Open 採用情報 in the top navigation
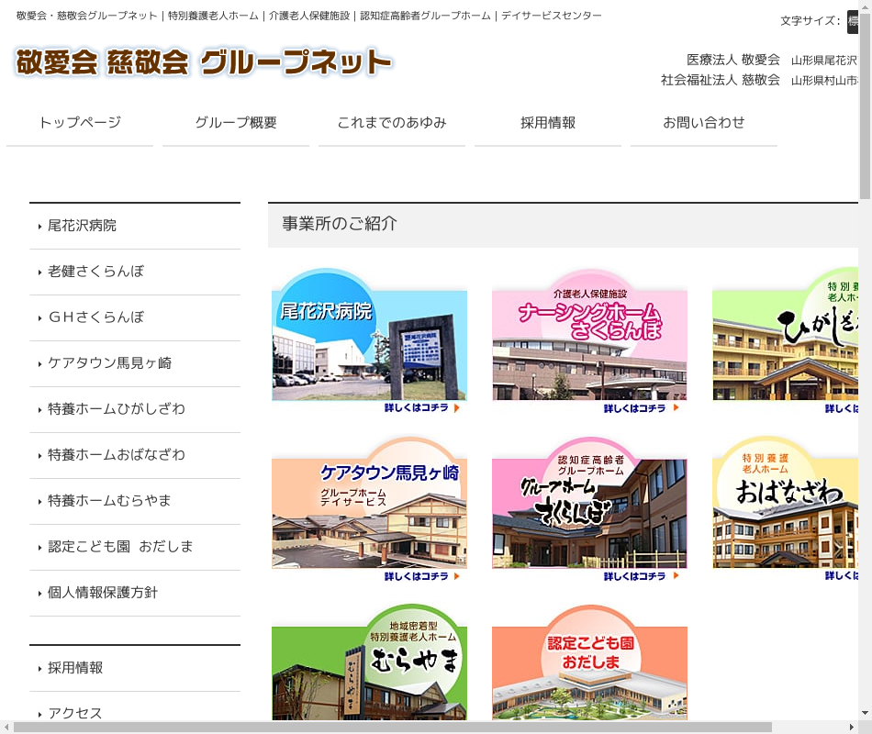 548,123
